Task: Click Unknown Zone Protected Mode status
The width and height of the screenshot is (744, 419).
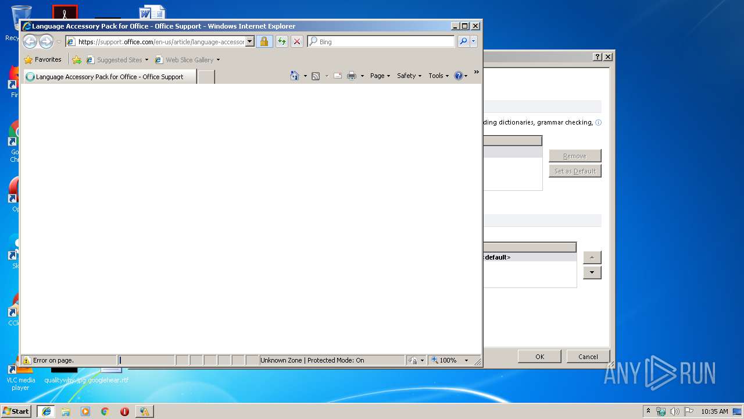Action: pyautogui.click(x=331, y=360)
